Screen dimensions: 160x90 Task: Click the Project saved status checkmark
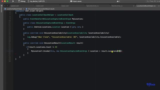71,1
